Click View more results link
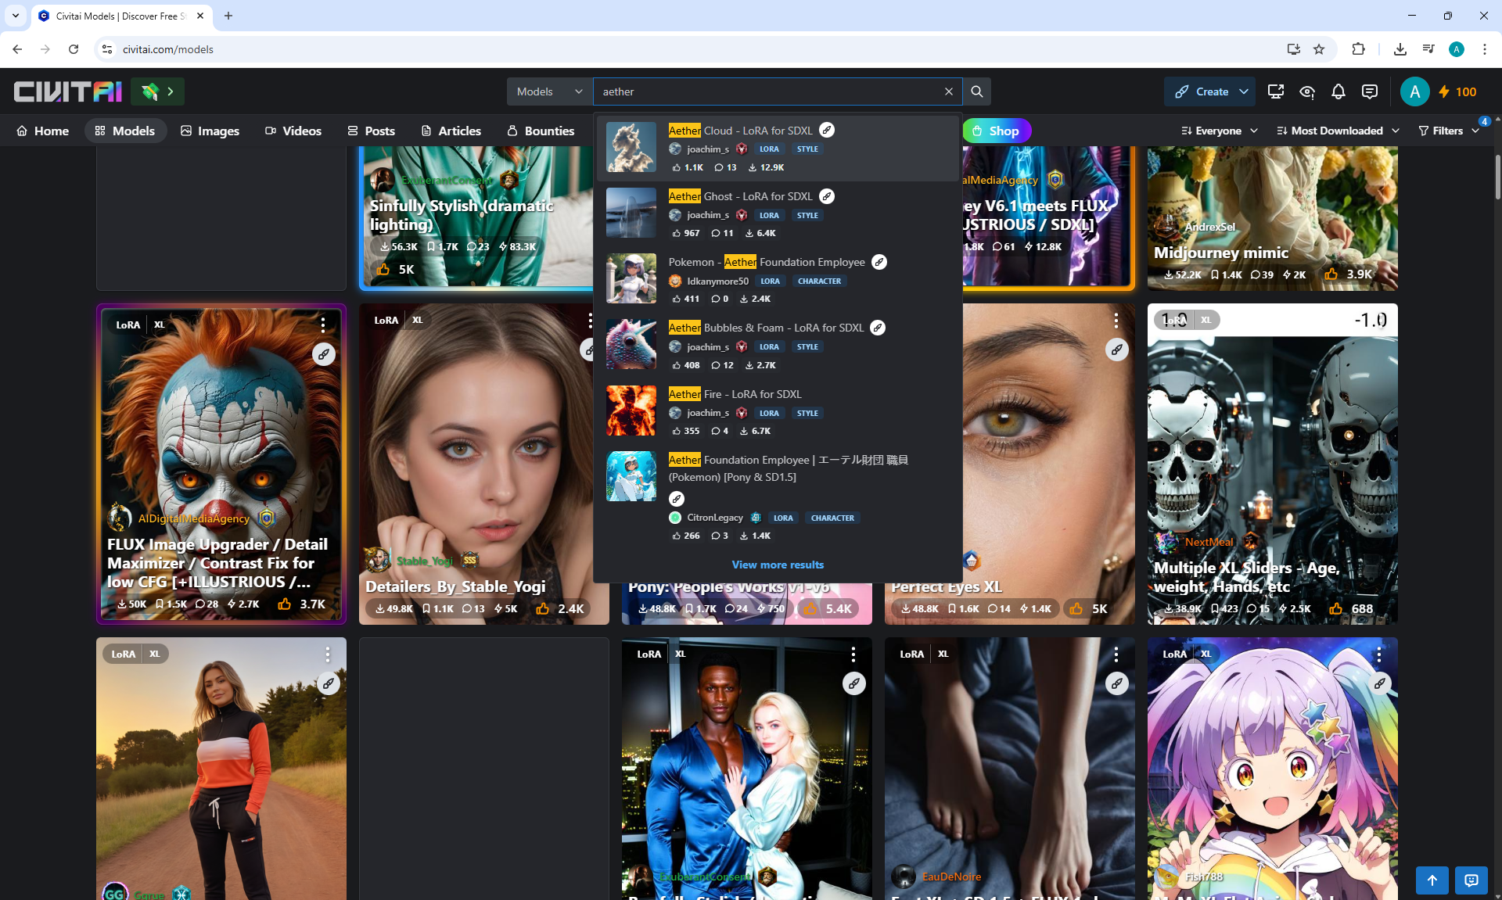This screenshot has width=1502, height=900. pos(778,565)
